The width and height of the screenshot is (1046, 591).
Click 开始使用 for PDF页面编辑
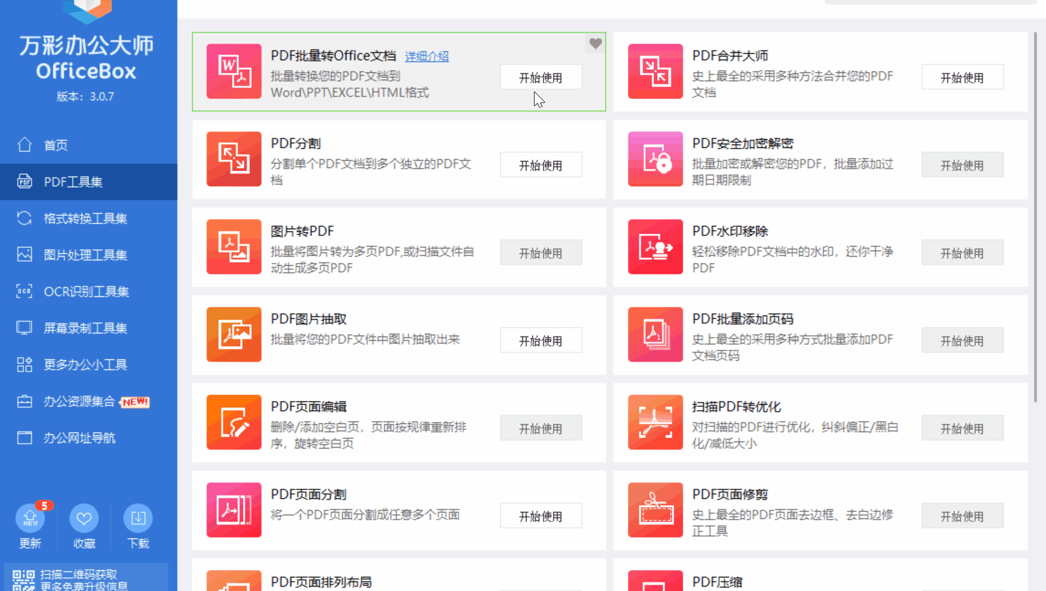click(x=541, y=428)
